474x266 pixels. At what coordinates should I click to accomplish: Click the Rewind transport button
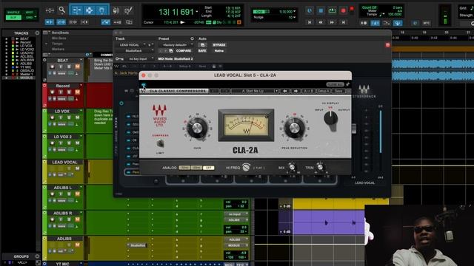tap(321, 22)
